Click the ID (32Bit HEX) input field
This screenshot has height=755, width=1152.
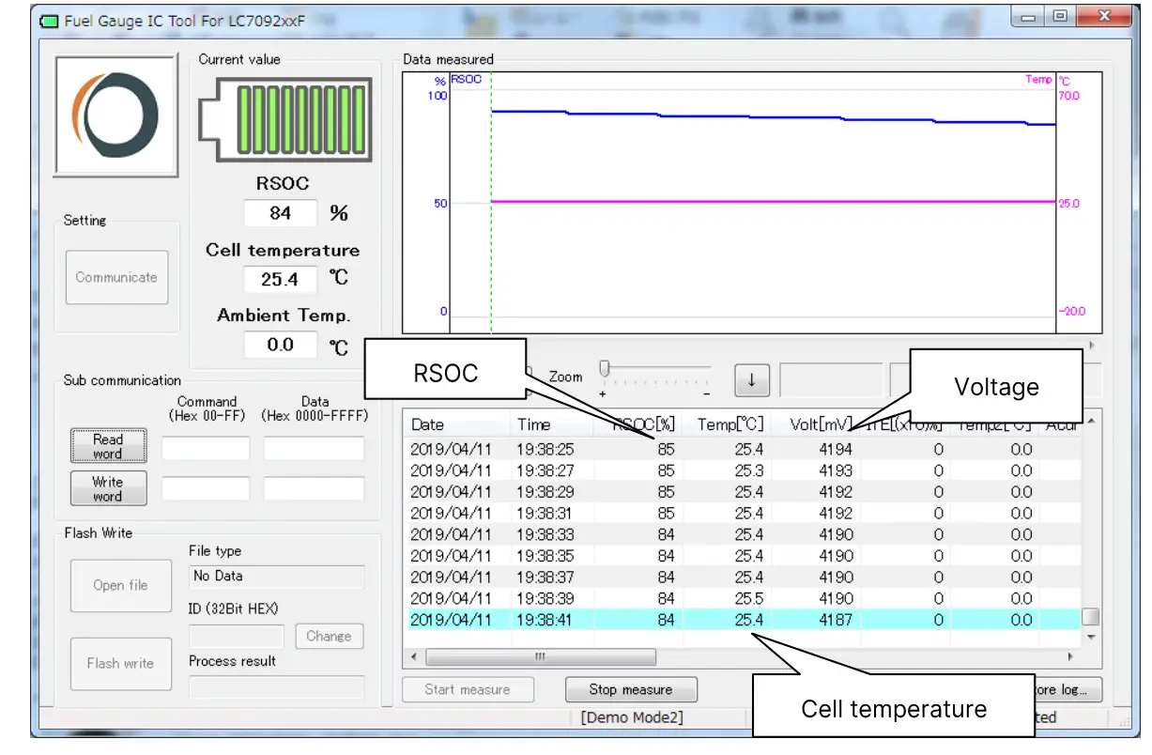coord(238,636)
